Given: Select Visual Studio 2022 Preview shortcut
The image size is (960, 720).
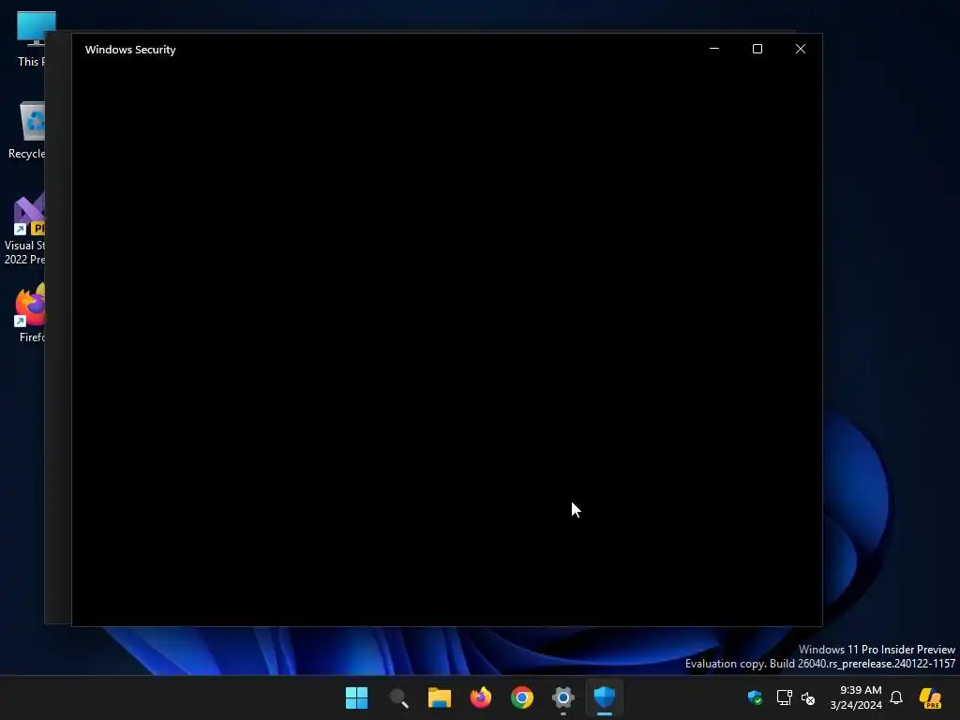Looking at the screenshot, I should 25,231.
